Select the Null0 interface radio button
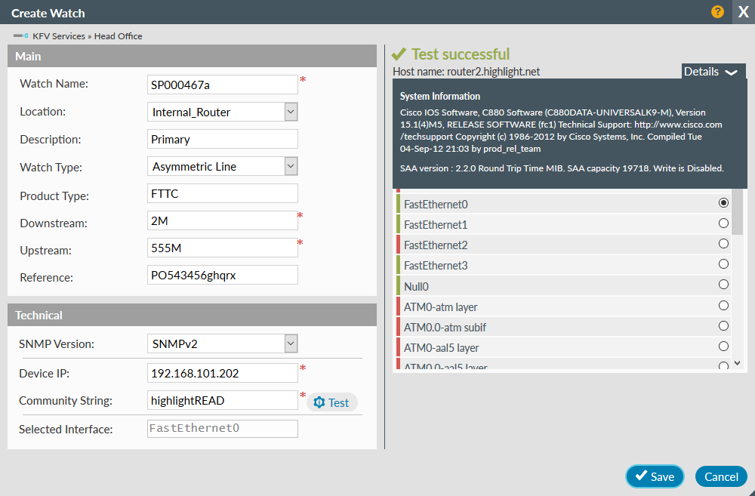 pos(723,285)
